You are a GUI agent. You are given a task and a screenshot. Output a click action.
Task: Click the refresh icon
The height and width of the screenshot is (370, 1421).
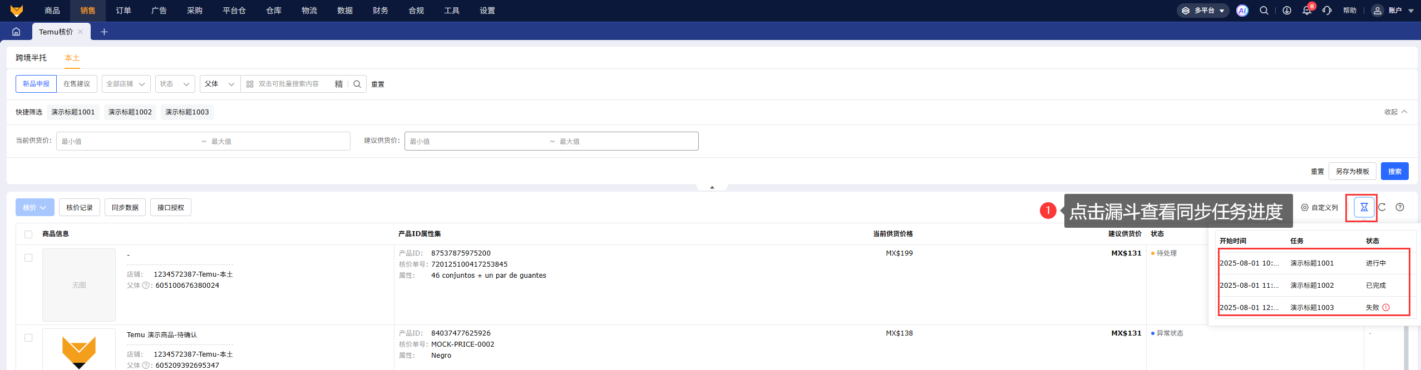1381,207
